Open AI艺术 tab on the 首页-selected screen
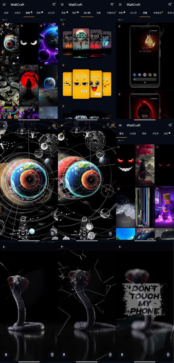Screen dimensions: 174x363 click(x=155, y=133)
